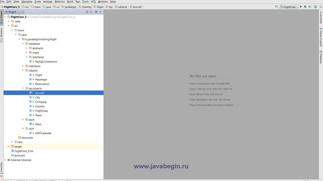Screen dimensions: 323x181
Task: Select the Reservation class in the tree
Action: pos(42,84)
